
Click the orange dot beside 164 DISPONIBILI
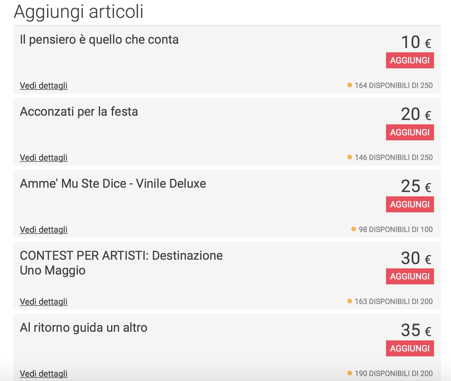tap(350, 85)
